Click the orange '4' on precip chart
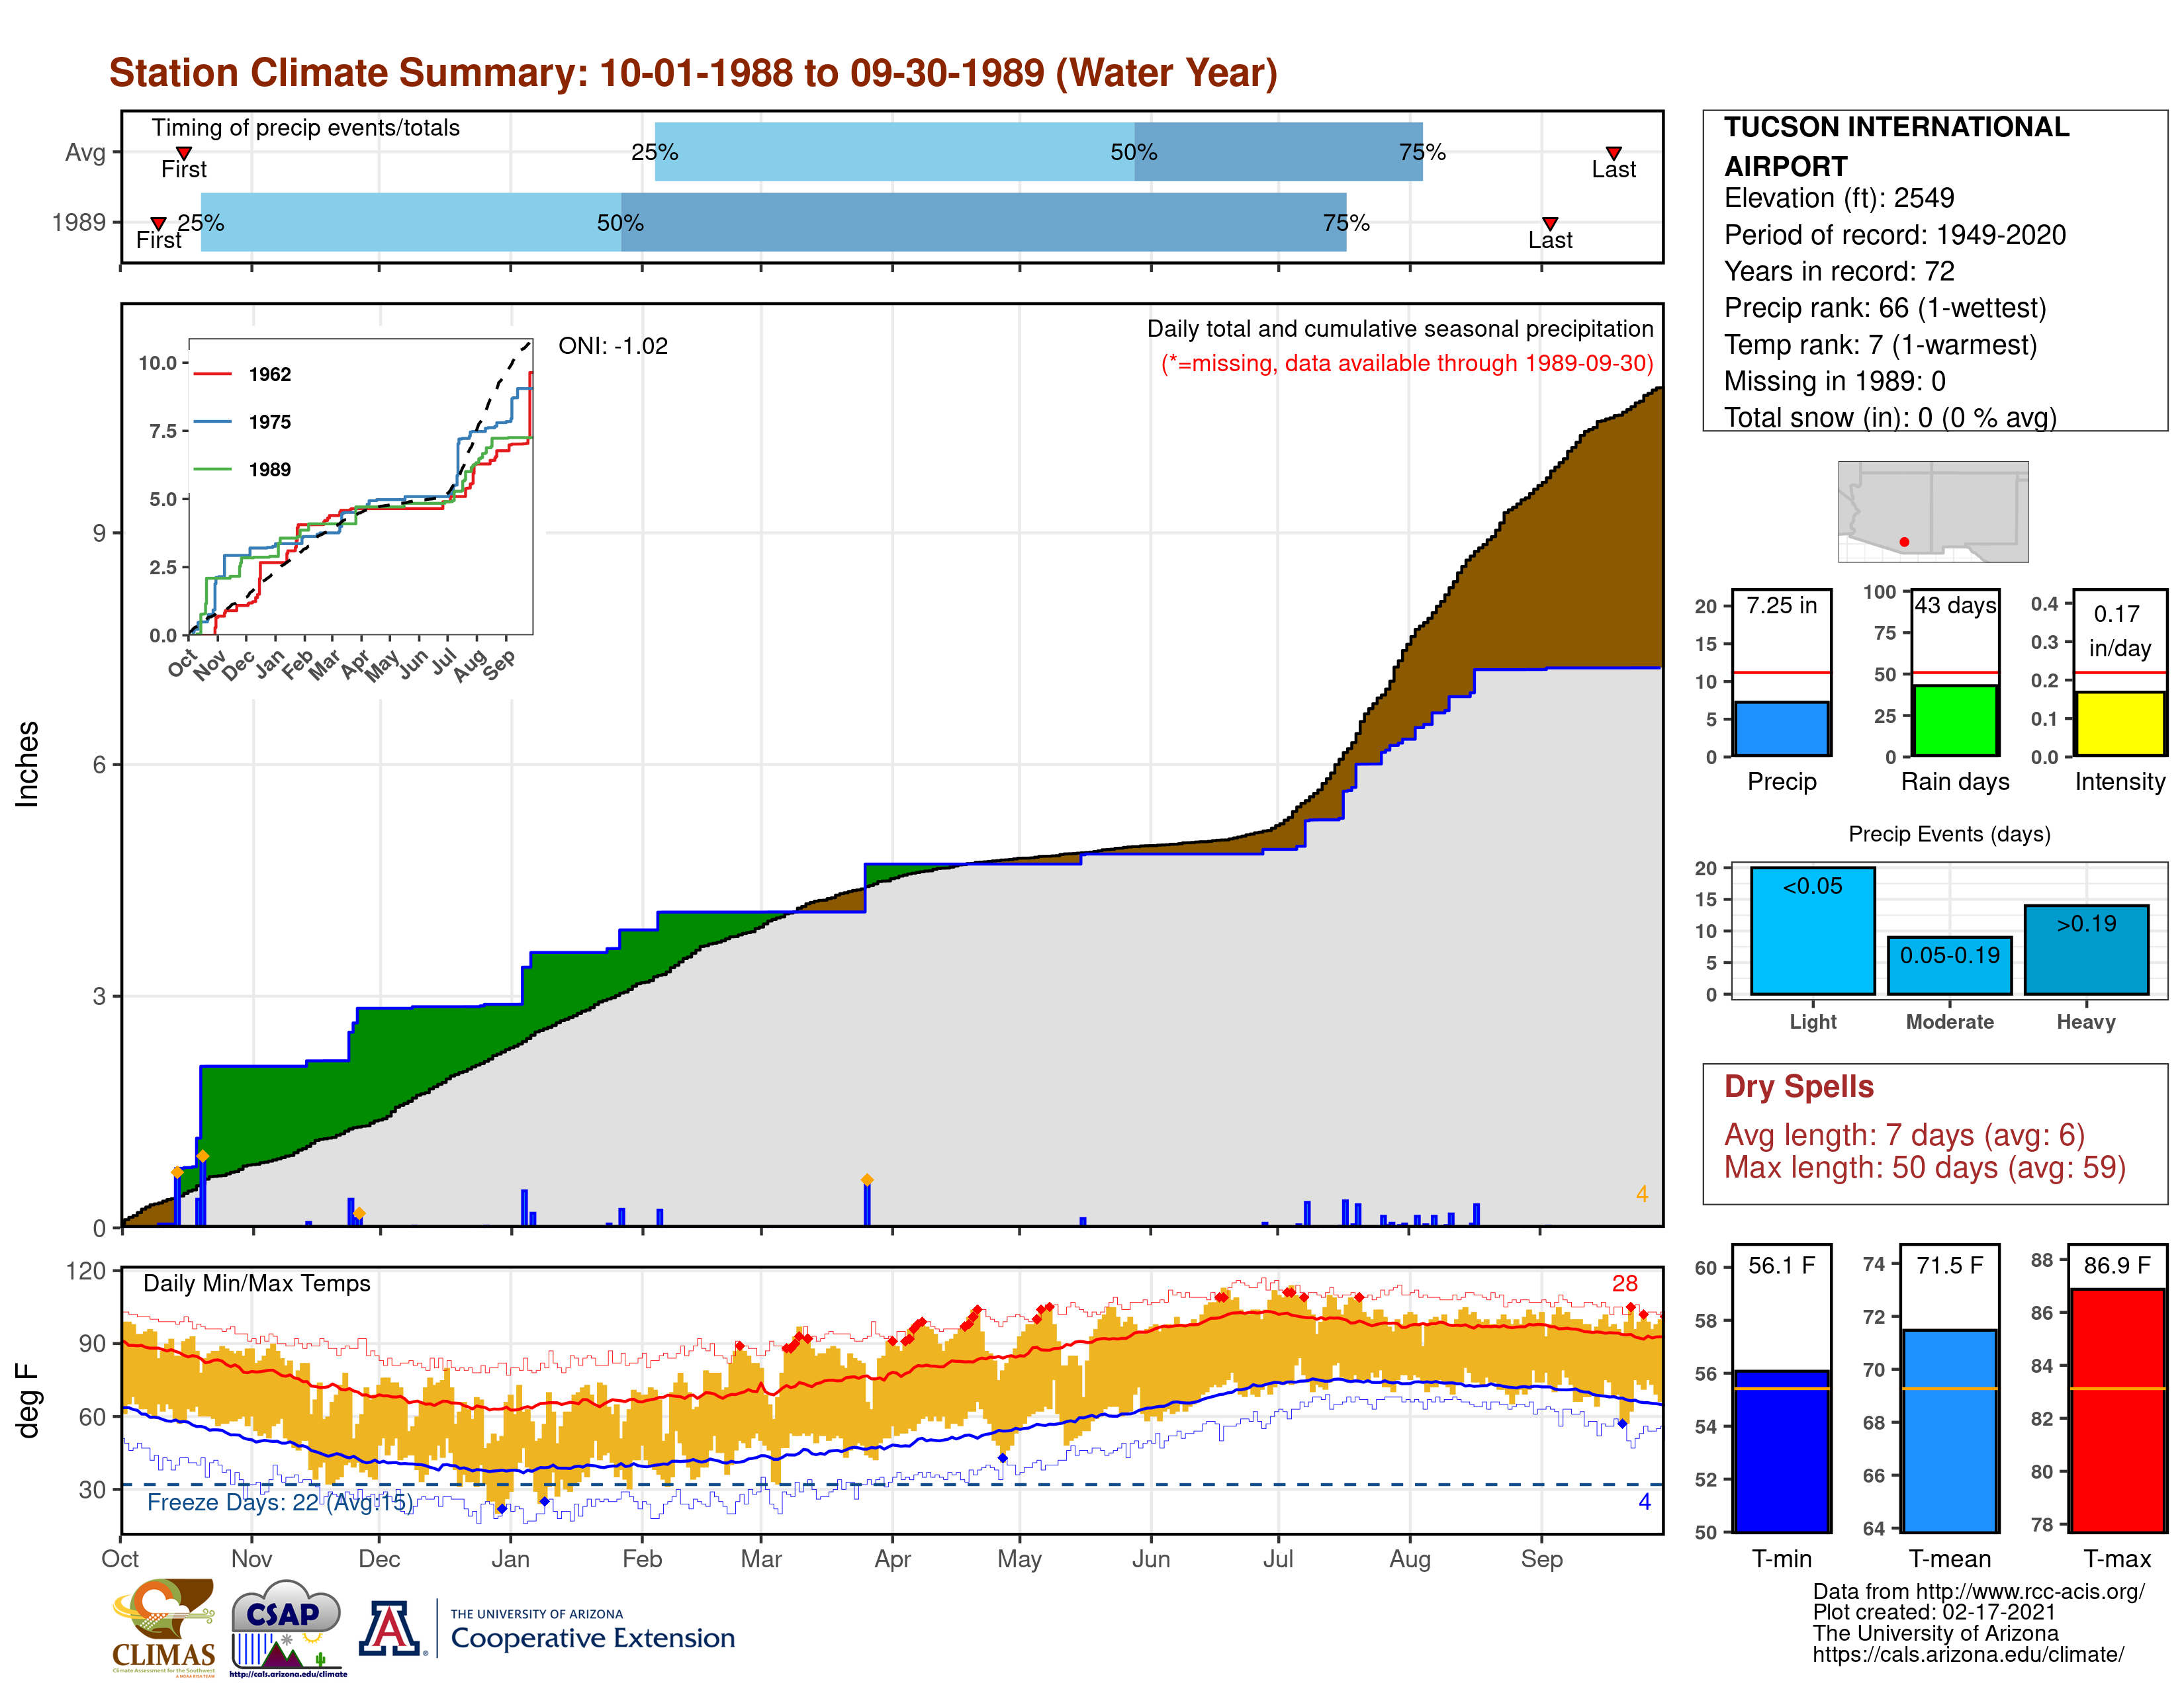2184x1687 pixels. (x=1642, y=1194)
